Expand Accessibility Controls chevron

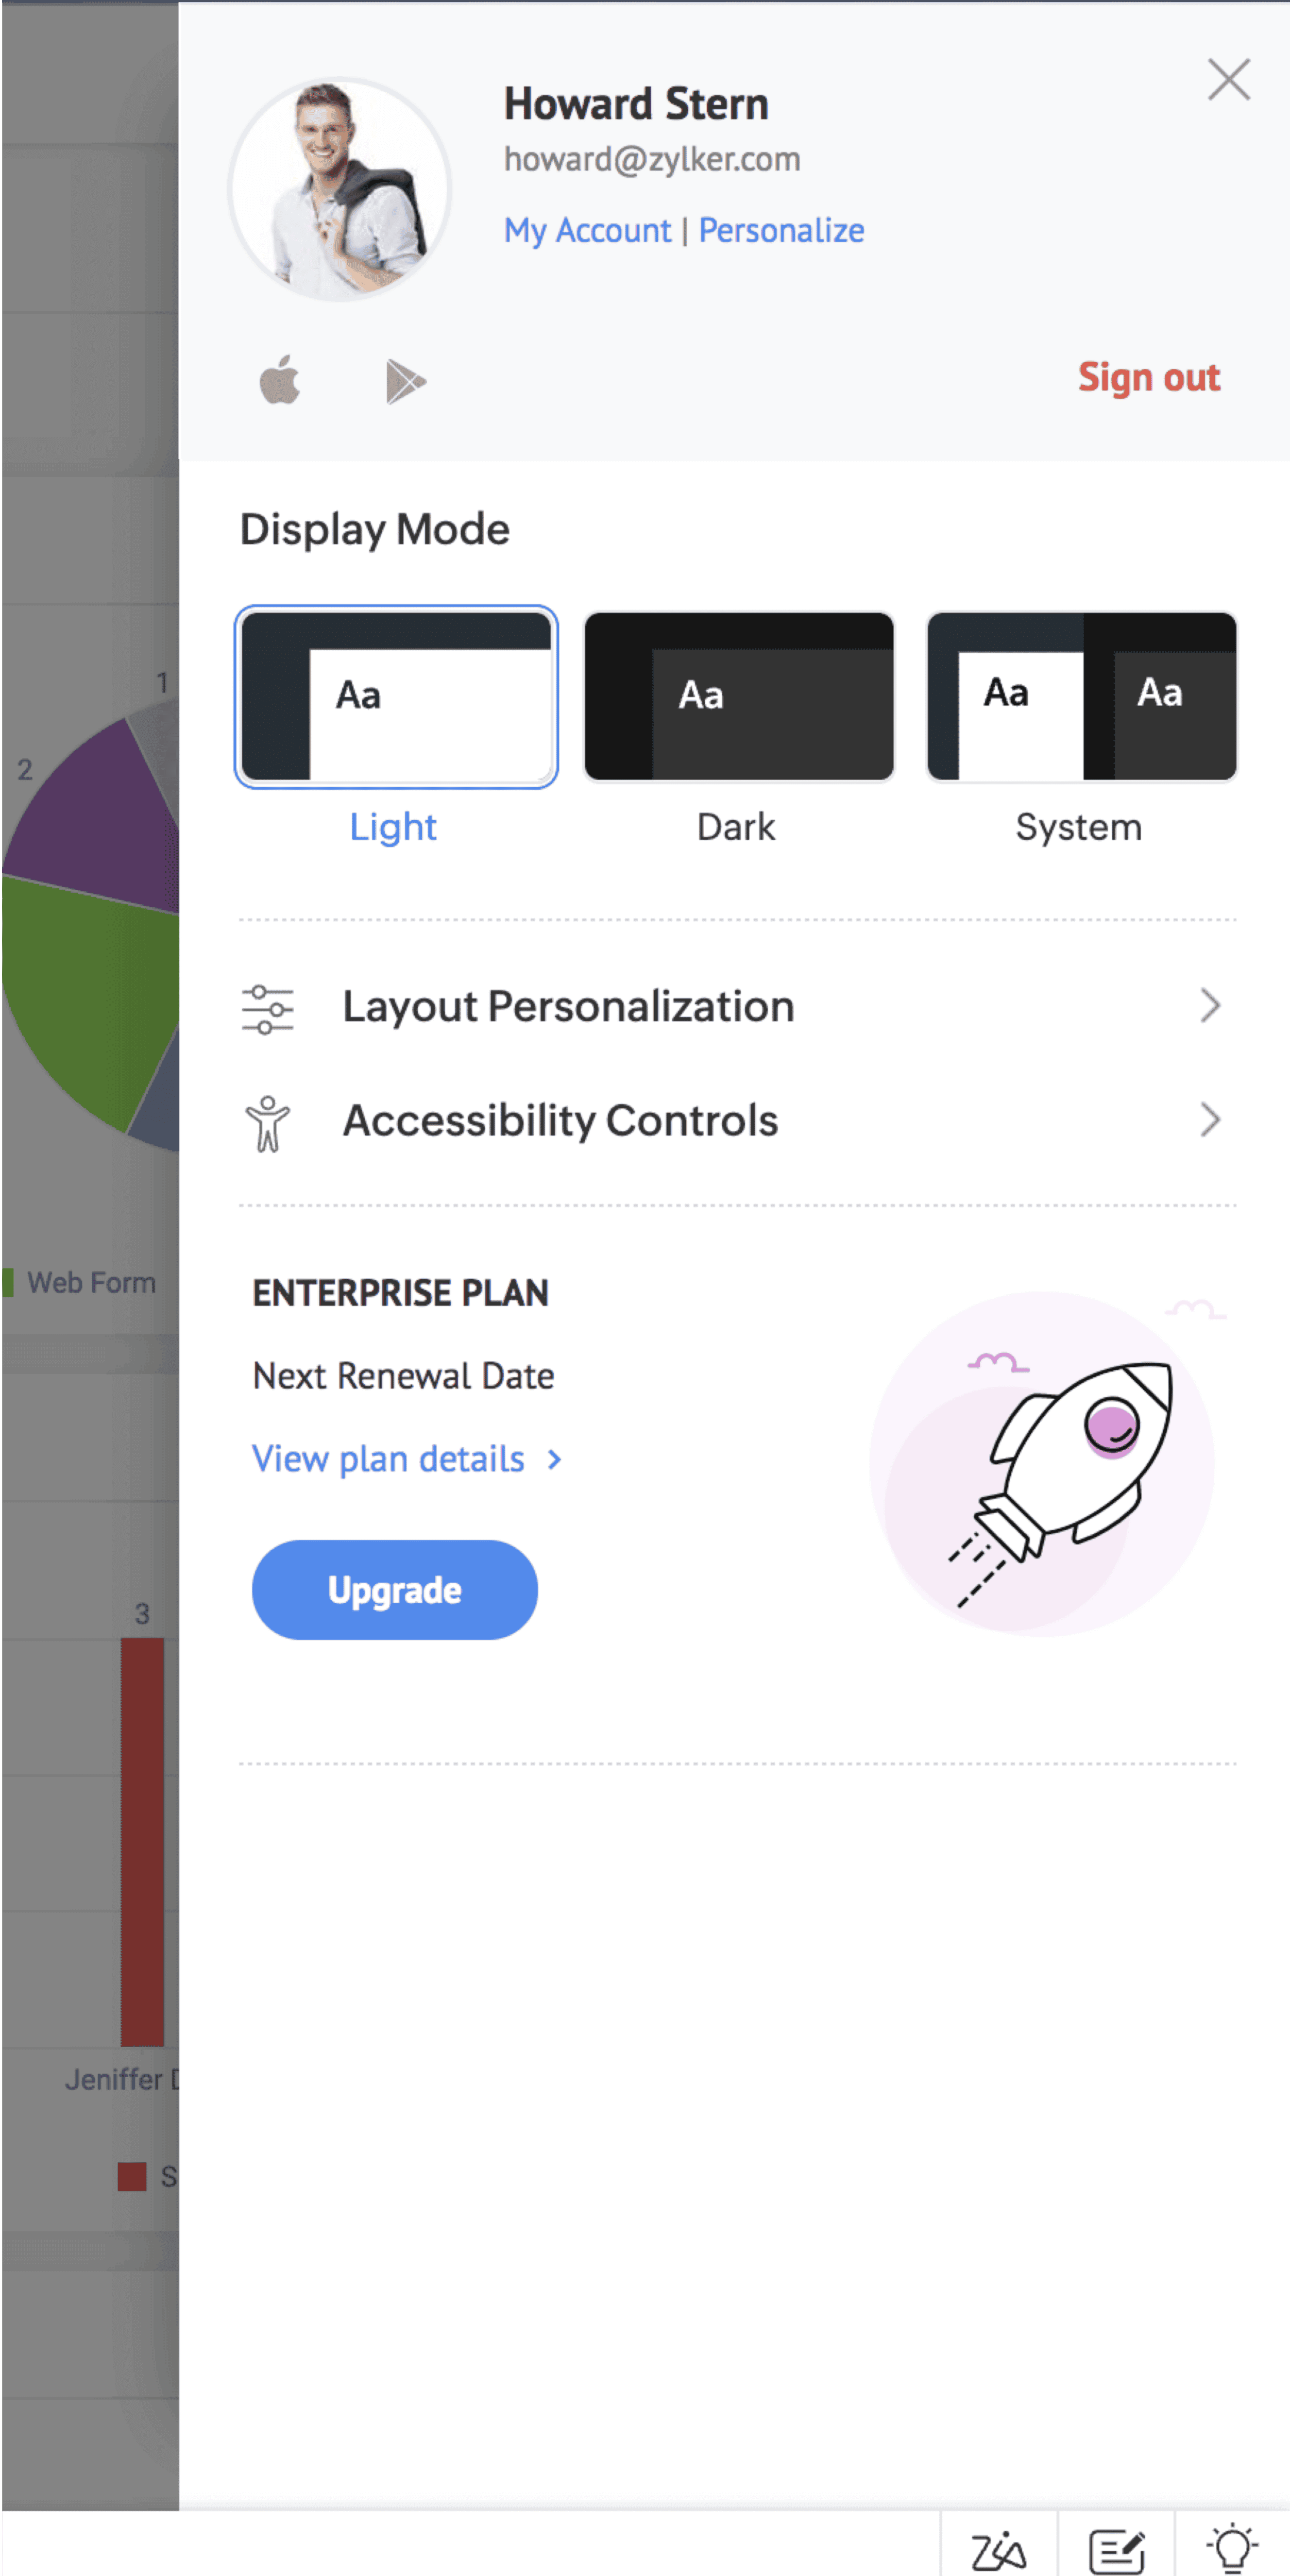[1210, 1120]
